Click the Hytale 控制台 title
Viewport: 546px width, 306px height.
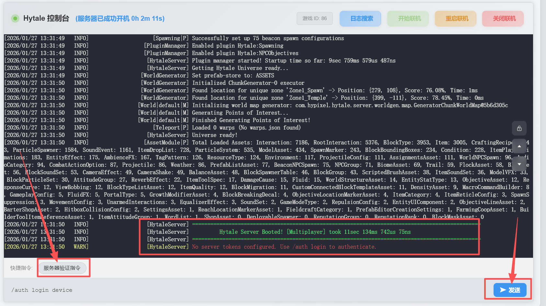[x=46, y=18]
